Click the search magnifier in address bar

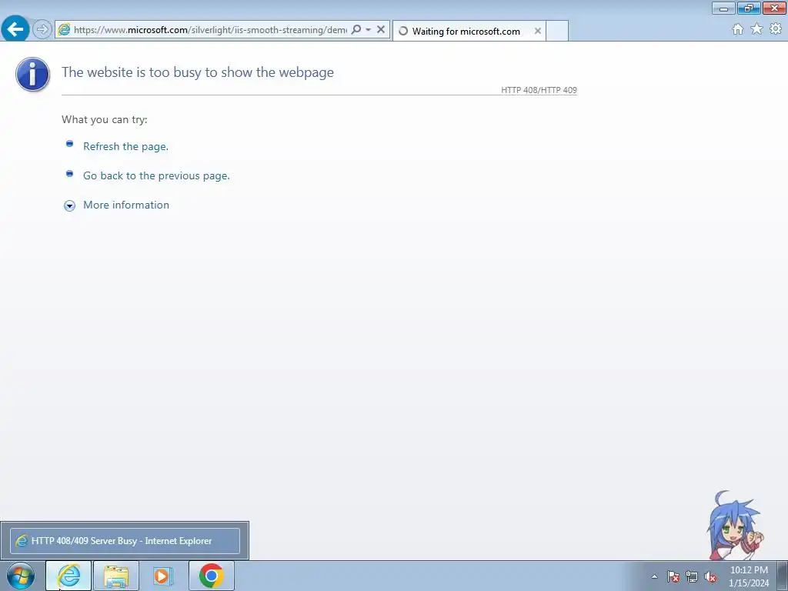(x=356, y=30)
